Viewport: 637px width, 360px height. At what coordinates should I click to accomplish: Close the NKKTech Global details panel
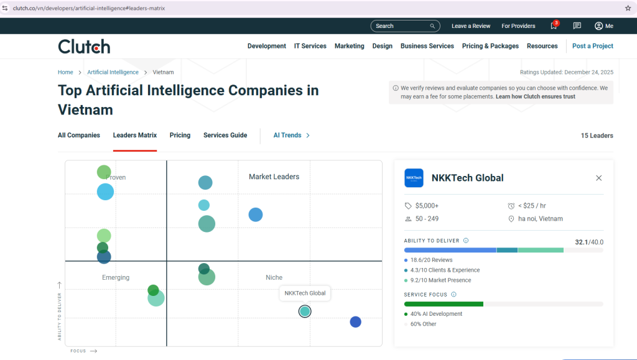(x=598, y=178)
